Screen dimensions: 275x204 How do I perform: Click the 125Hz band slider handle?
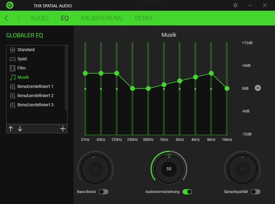pyautogui.click(x=116, y=73)
